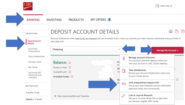Click the document export icon
The height and width of the screenshot is (105, 185).
(177, 32)
